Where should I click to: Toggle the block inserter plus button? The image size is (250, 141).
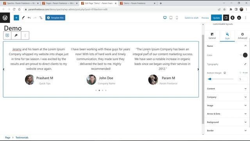(16, 18)
